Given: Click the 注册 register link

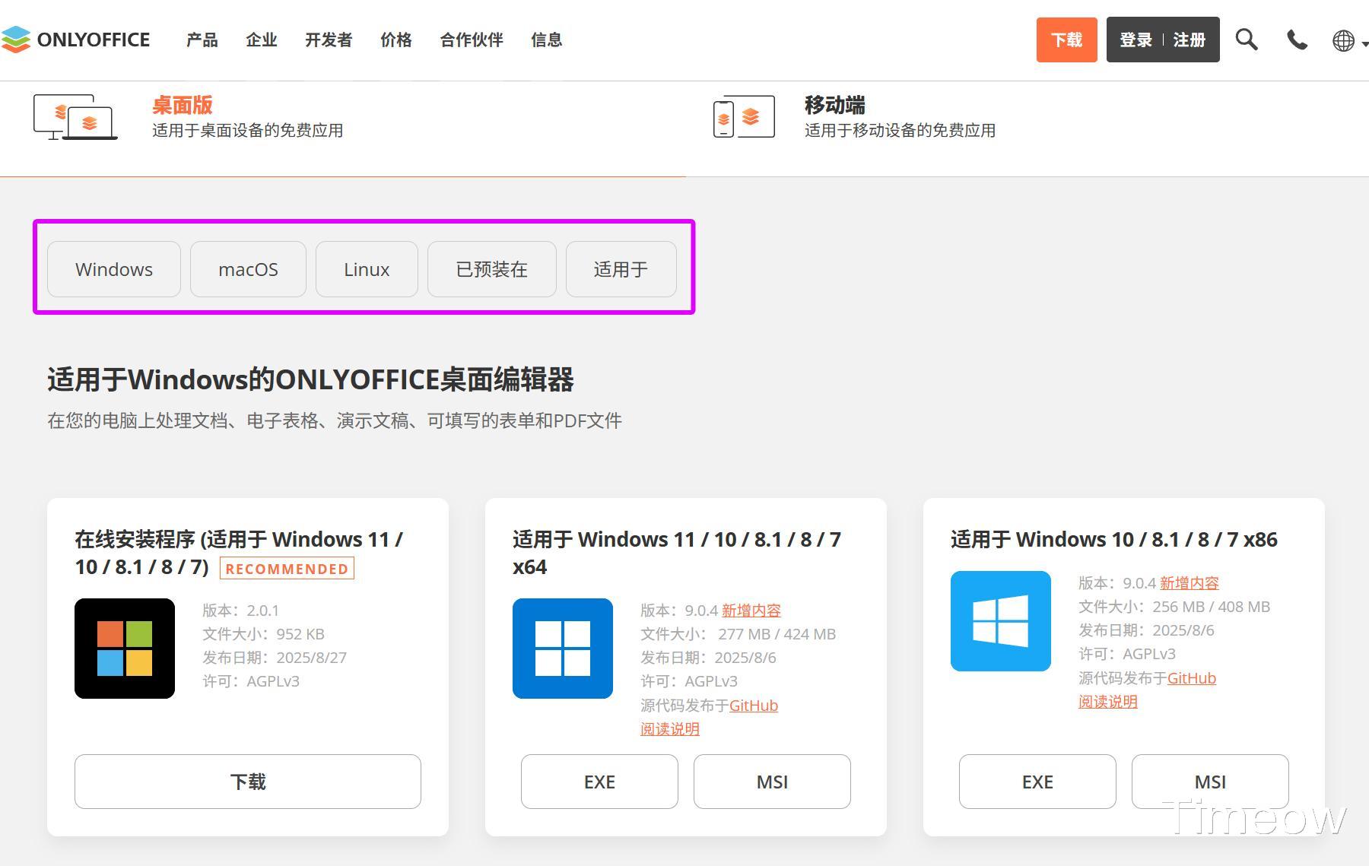Looking at the screenshot, I should pos(1190,40).
